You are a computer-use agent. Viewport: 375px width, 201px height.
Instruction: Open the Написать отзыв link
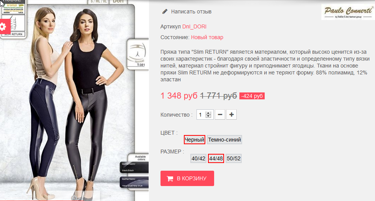191,12
